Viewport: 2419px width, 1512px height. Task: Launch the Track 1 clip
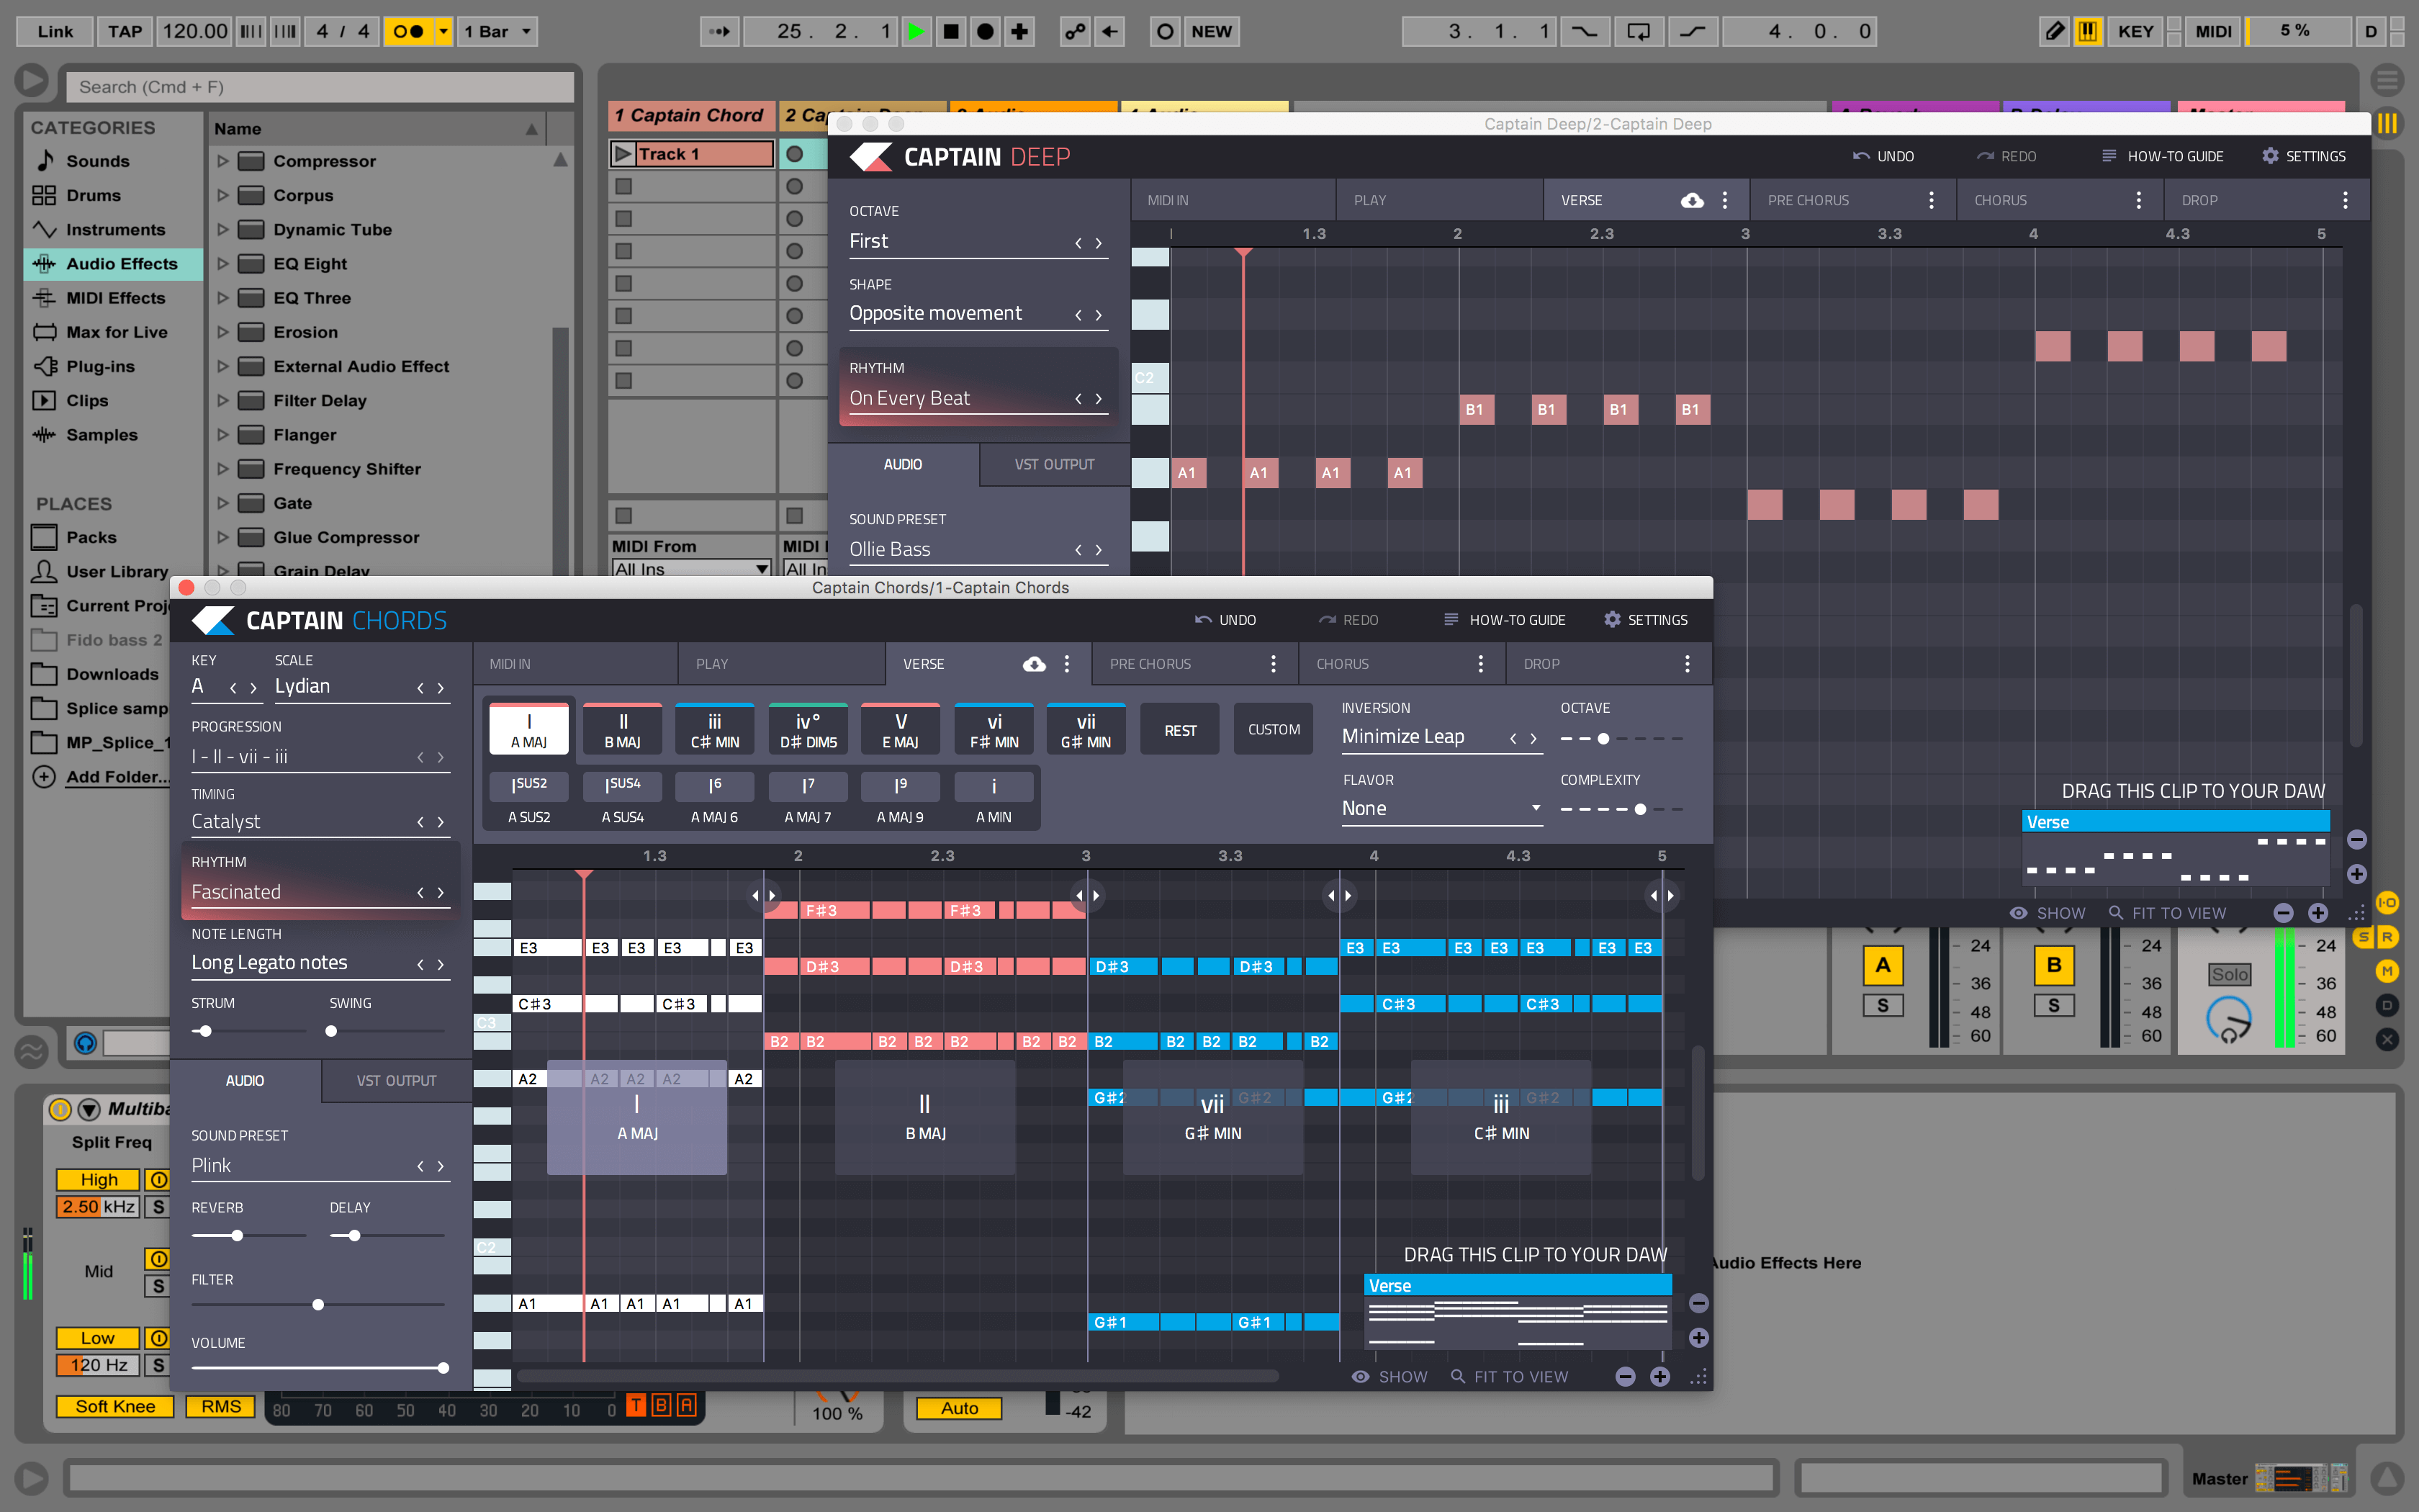[x=623, y=154]
